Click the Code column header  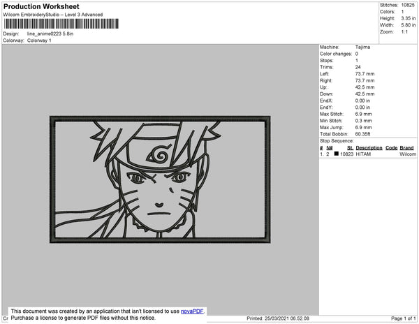pos(391,148)
